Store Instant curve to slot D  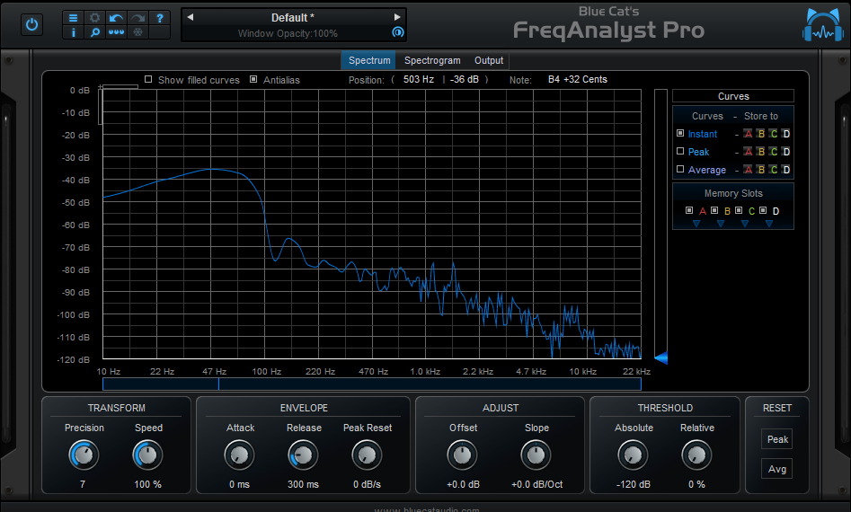click(x=786, y=134)
